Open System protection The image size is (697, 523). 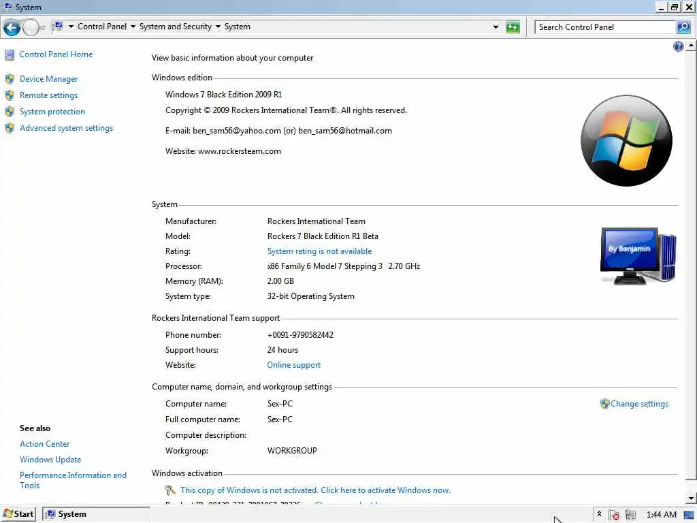[x=52, y=112]
